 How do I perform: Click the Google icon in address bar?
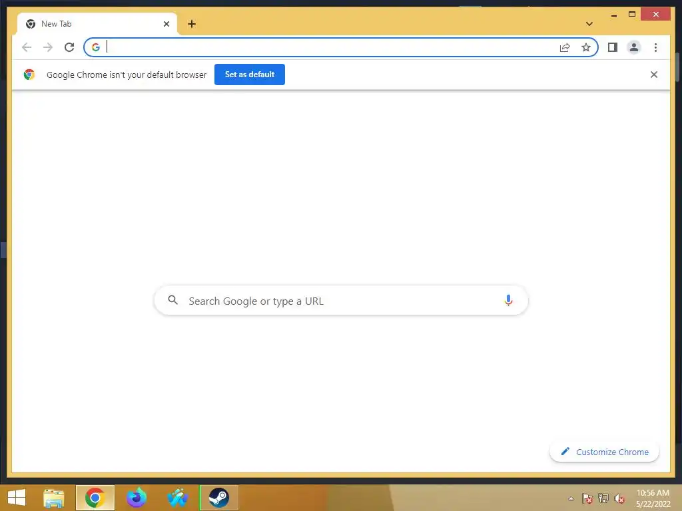point(96,47)
